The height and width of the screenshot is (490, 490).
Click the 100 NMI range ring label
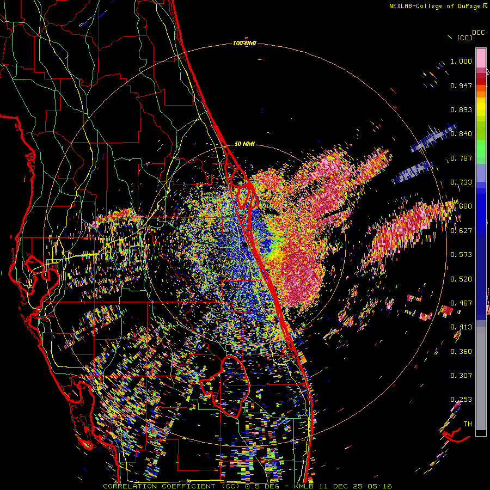[x=244, y=43]
